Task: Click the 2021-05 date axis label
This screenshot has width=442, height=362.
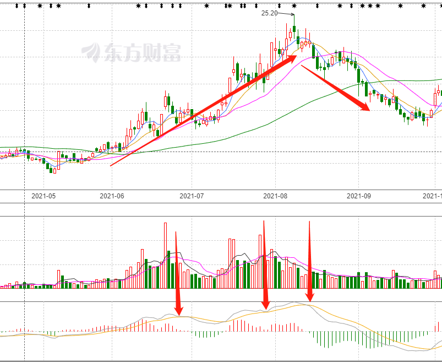Action: pyautogui.click(x=43, y=196)
